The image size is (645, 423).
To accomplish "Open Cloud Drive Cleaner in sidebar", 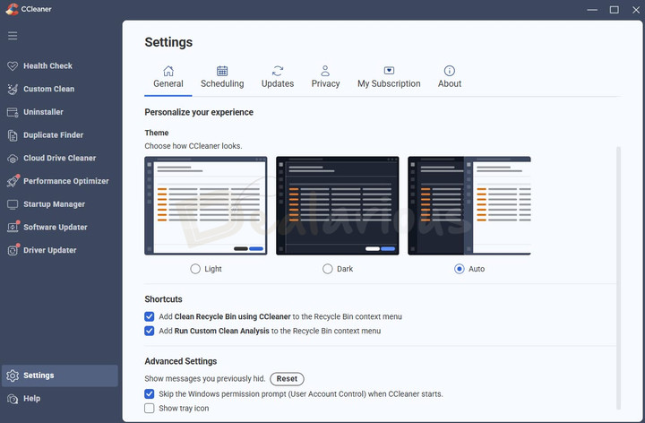I will click(60, 158).
